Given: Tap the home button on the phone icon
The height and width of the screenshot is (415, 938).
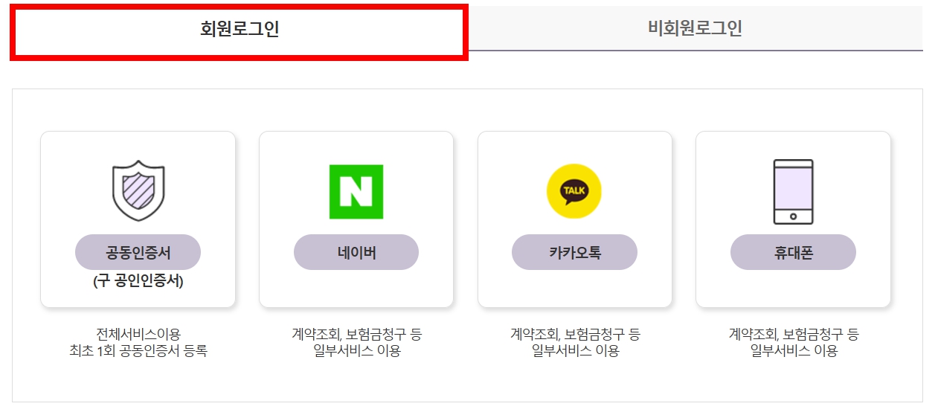Looking at the screenshot, I should point(793,216).
